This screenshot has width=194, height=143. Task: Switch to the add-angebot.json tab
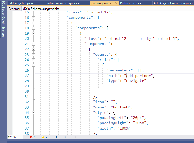click(21, 3)
